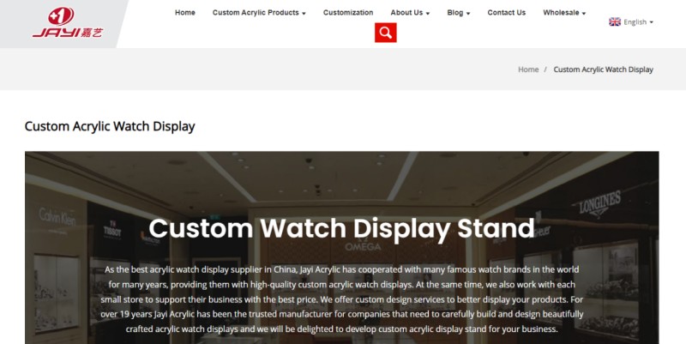Open the Customization page
This screenshot has width=686, height=344.
(348, 13)
